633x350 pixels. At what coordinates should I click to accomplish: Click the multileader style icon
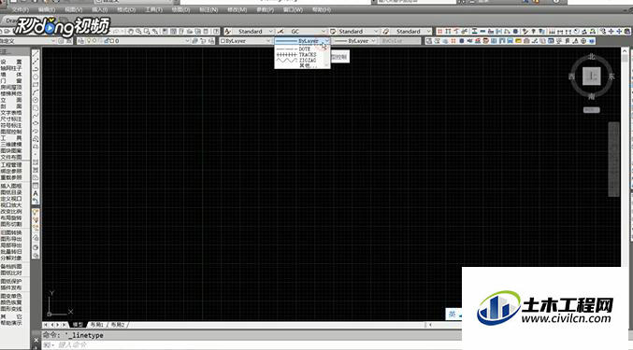pos(386,31)
